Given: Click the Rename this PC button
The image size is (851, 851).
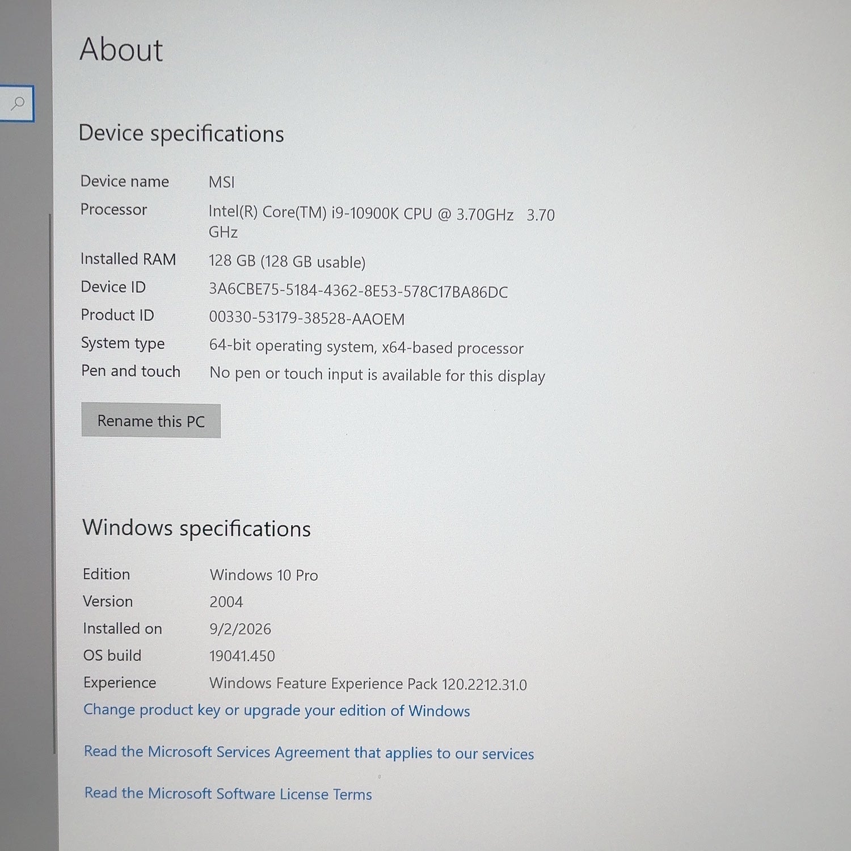Looking at the screenshot, I should (151, 421).
